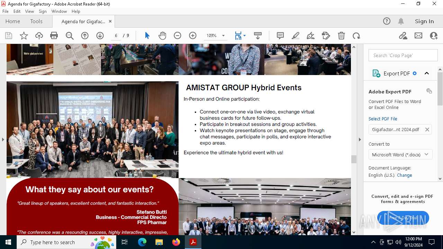Rotate the page view

(356, 36)
